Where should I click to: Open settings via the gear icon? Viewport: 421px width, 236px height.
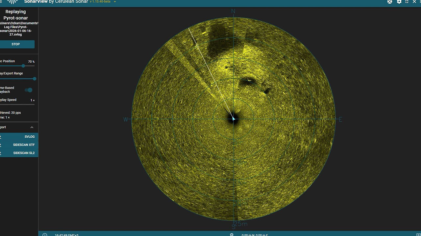pyautogui.click(x=399, y=2)
